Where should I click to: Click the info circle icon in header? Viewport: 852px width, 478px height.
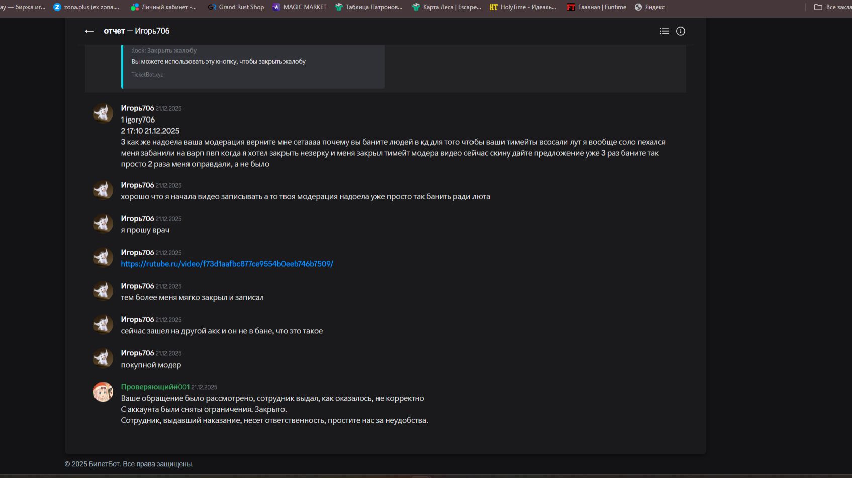tap(681, 31)
